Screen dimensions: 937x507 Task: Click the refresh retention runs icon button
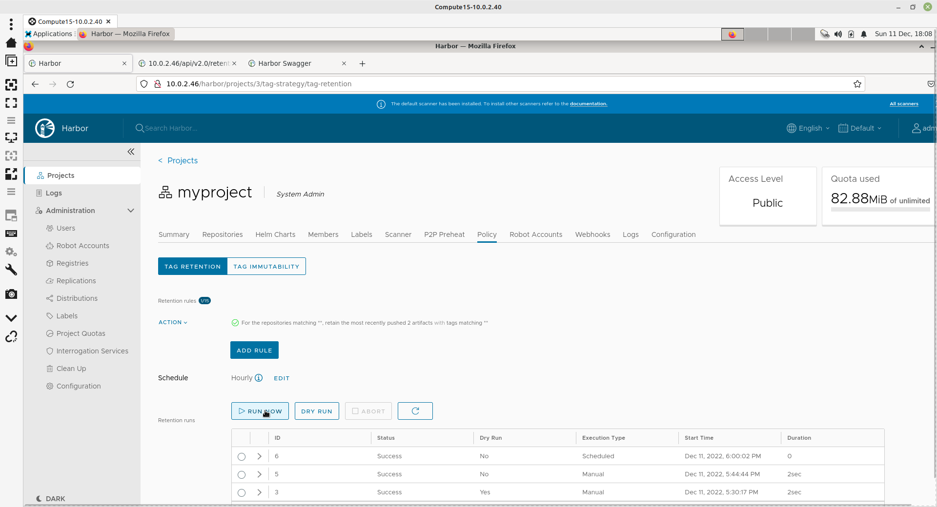tap(415, 411)
